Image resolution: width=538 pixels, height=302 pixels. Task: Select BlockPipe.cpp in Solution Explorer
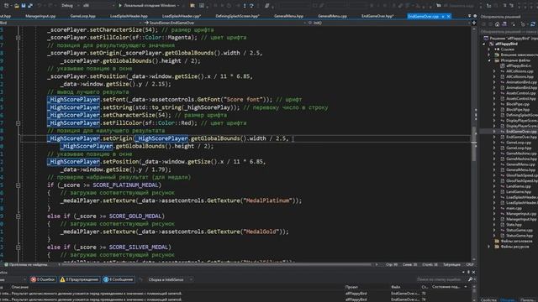coord(518,104)
